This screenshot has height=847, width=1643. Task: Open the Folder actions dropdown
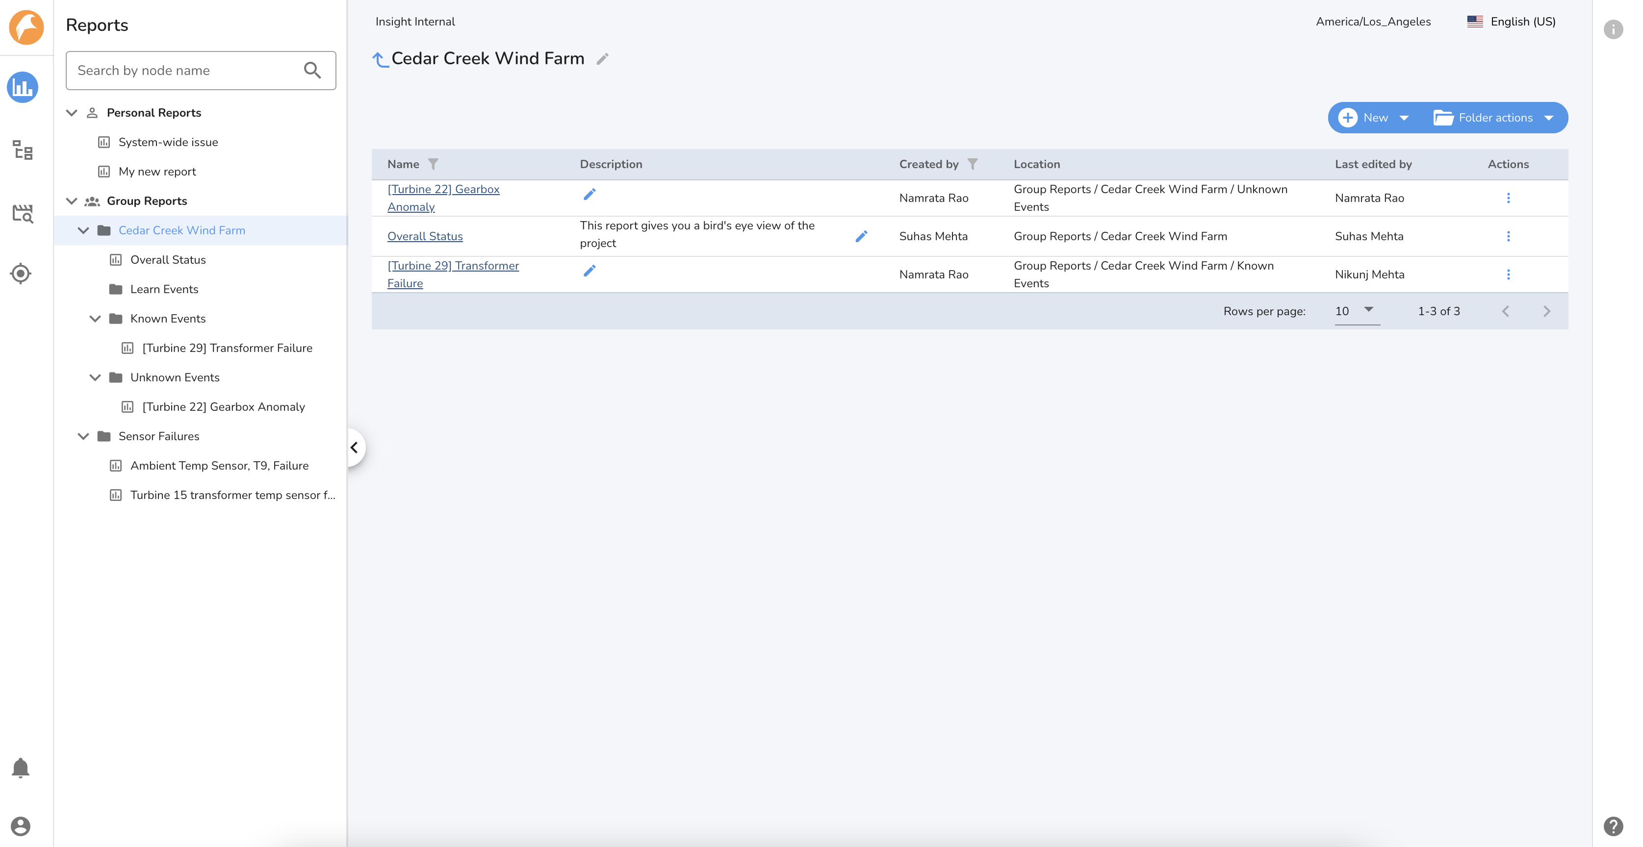1494,118
